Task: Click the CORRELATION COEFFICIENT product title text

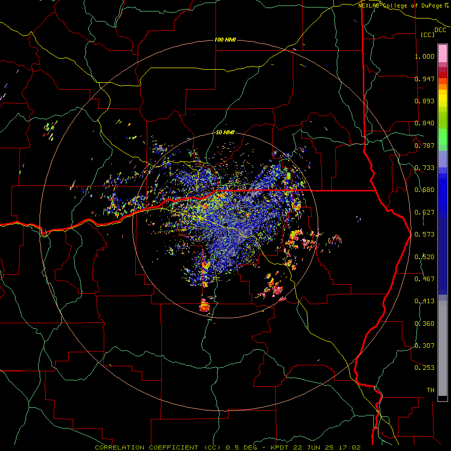Action: tap(146, 447)
